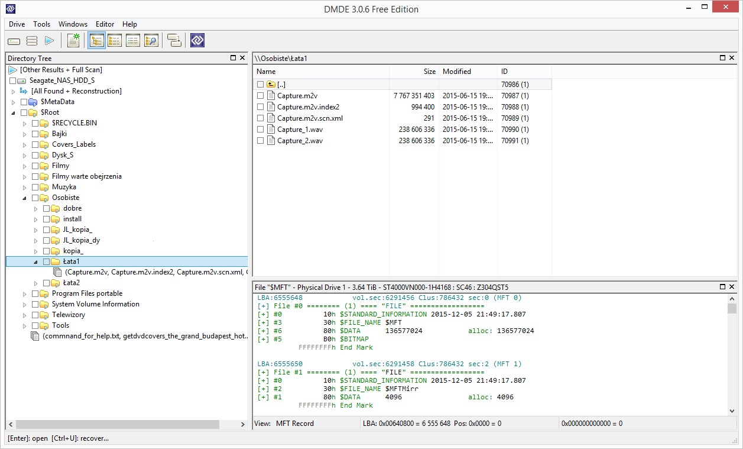The height and width of the screenshot is (449, 743).
Task: Toggle the directory tree view toolbar icon
Action: (x=97, y=41)
